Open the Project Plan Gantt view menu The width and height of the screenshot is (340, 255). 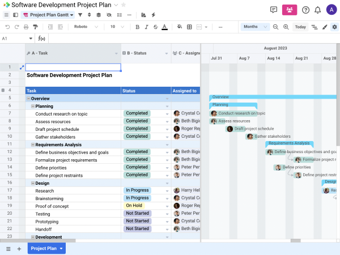click(x=48, y=15)
